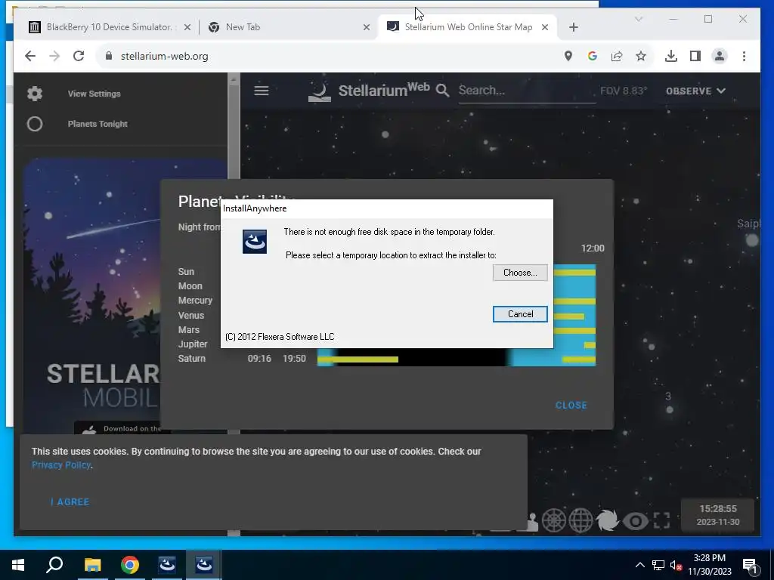Click the Saturn visibility bar
The image size is (774, 580).
coord(456,359)
